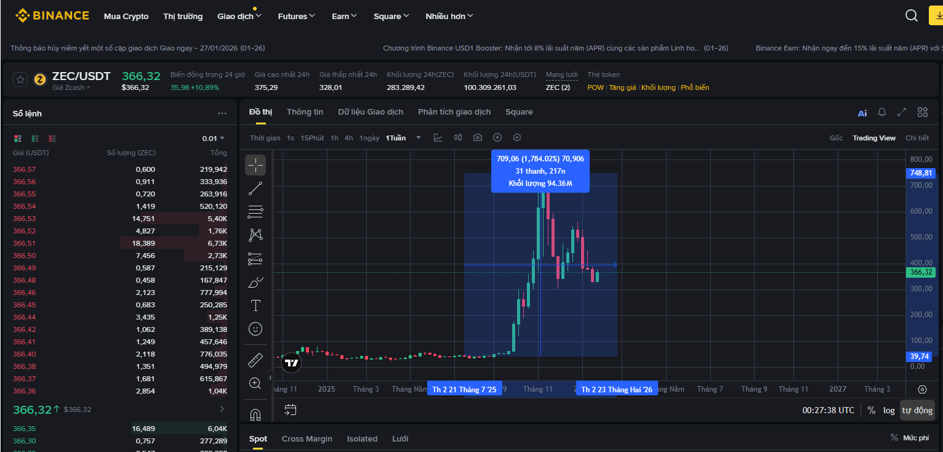Click the TradingView logo on chart

tap(292, 363)
